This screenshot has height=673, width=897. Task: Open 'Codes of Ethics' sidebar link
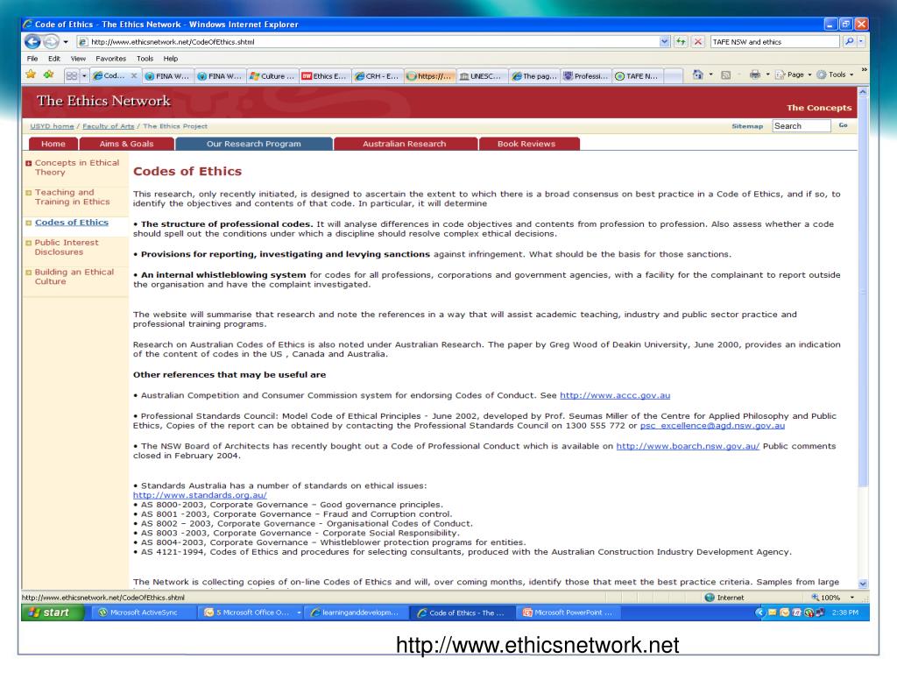(x=72, y=223)
